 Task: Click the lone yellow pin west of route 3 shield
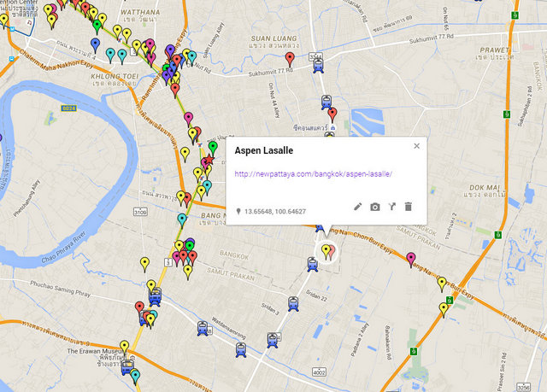click(144, 265)
